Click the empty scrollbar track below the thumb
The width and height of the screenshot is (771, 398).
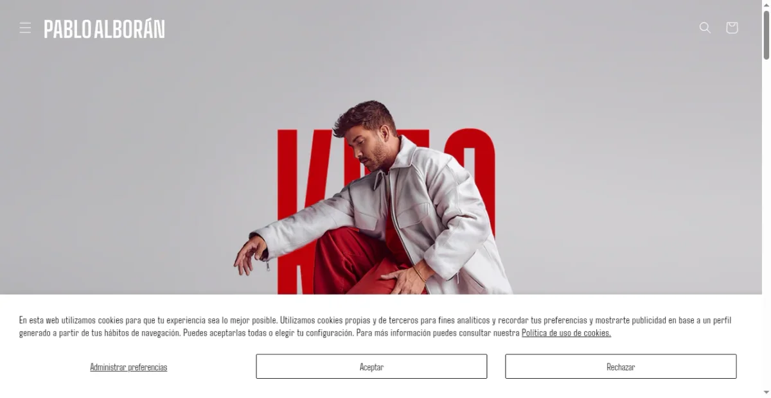767,225
